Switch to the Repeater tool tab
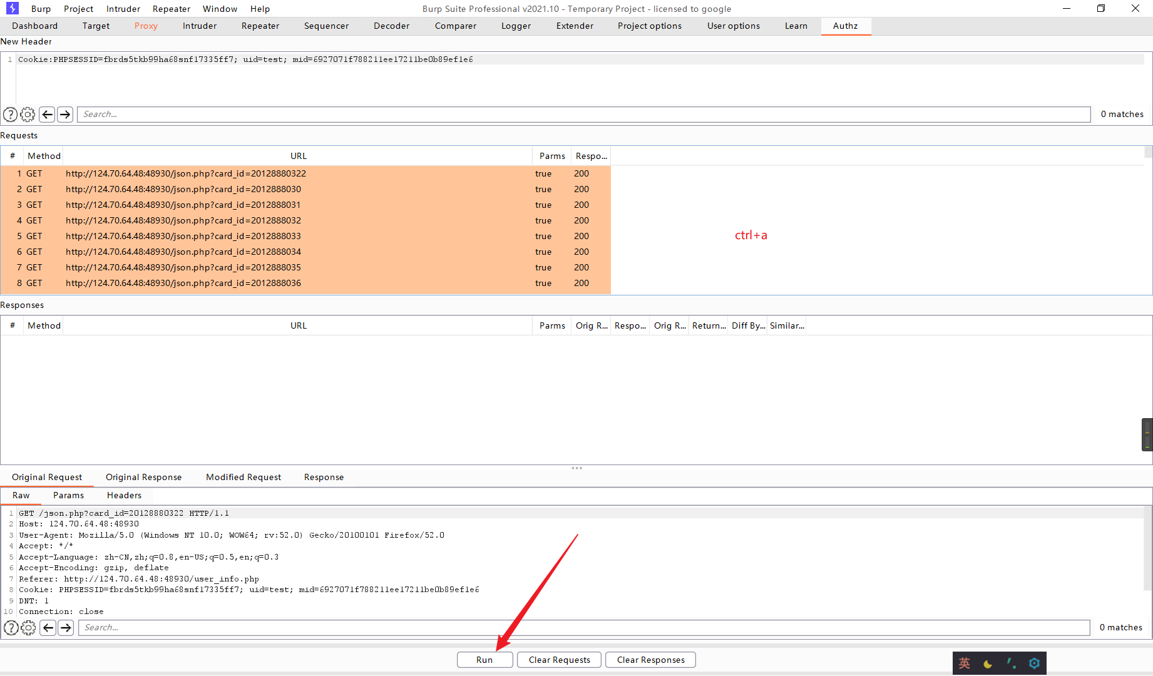 click(260, 26)
